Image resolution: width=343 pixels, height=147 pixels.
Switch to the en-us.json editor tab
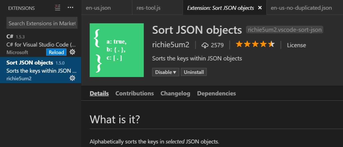point(98,8)
